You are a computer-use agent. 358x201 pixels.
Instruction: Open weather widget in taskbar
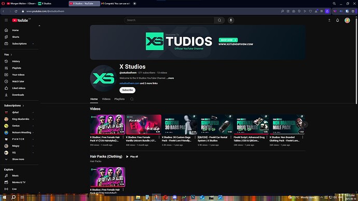[x=302, y=197]
